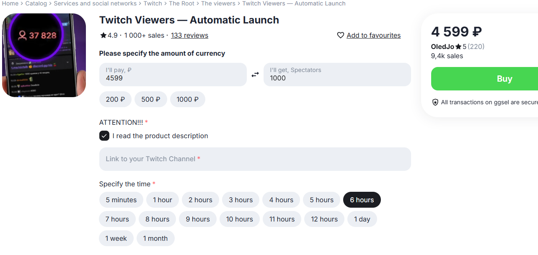This screenshot has width=538, height=255.
Task: Click the star rating icon beside 4.9
Action: 103,36
